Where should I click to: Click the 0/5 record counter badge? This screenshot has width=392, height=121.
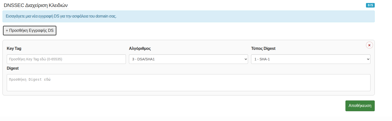(370, 5)
